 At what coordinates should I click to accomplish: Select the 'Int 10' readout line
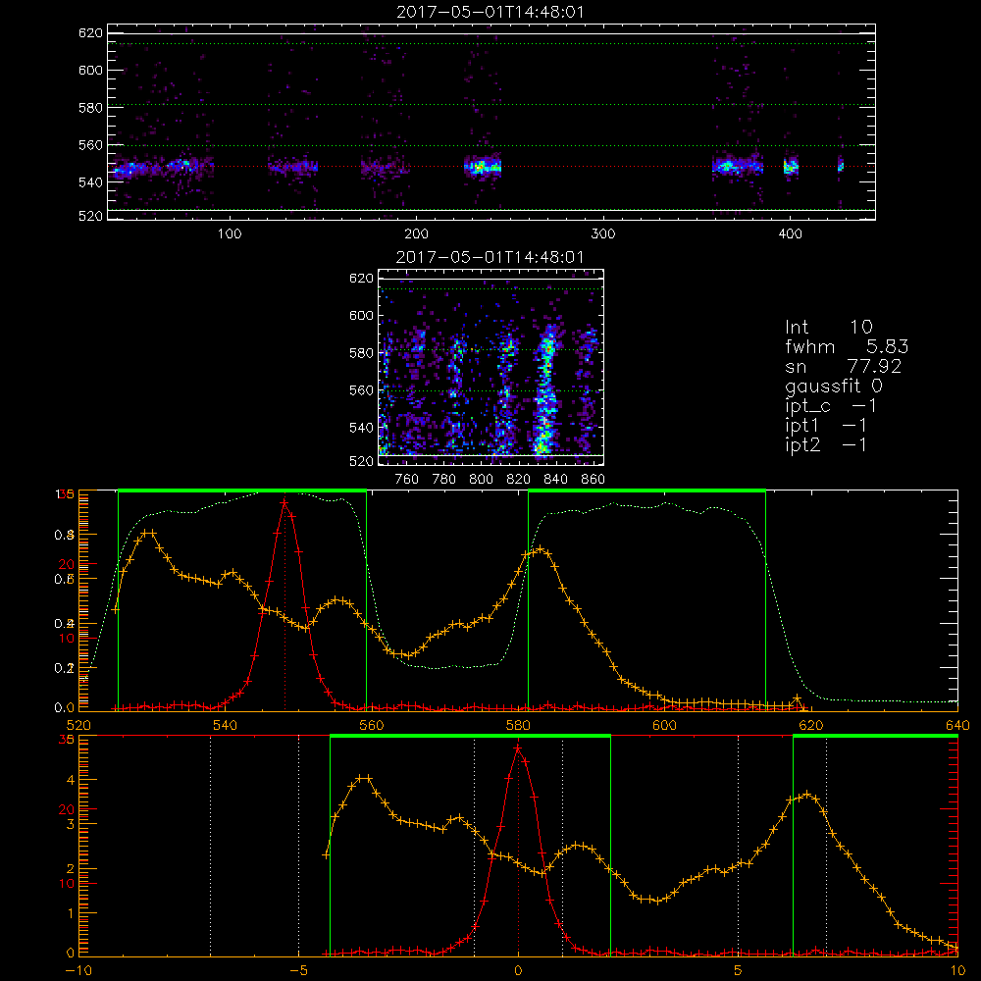pyautogui.click(x=829, y=327)
